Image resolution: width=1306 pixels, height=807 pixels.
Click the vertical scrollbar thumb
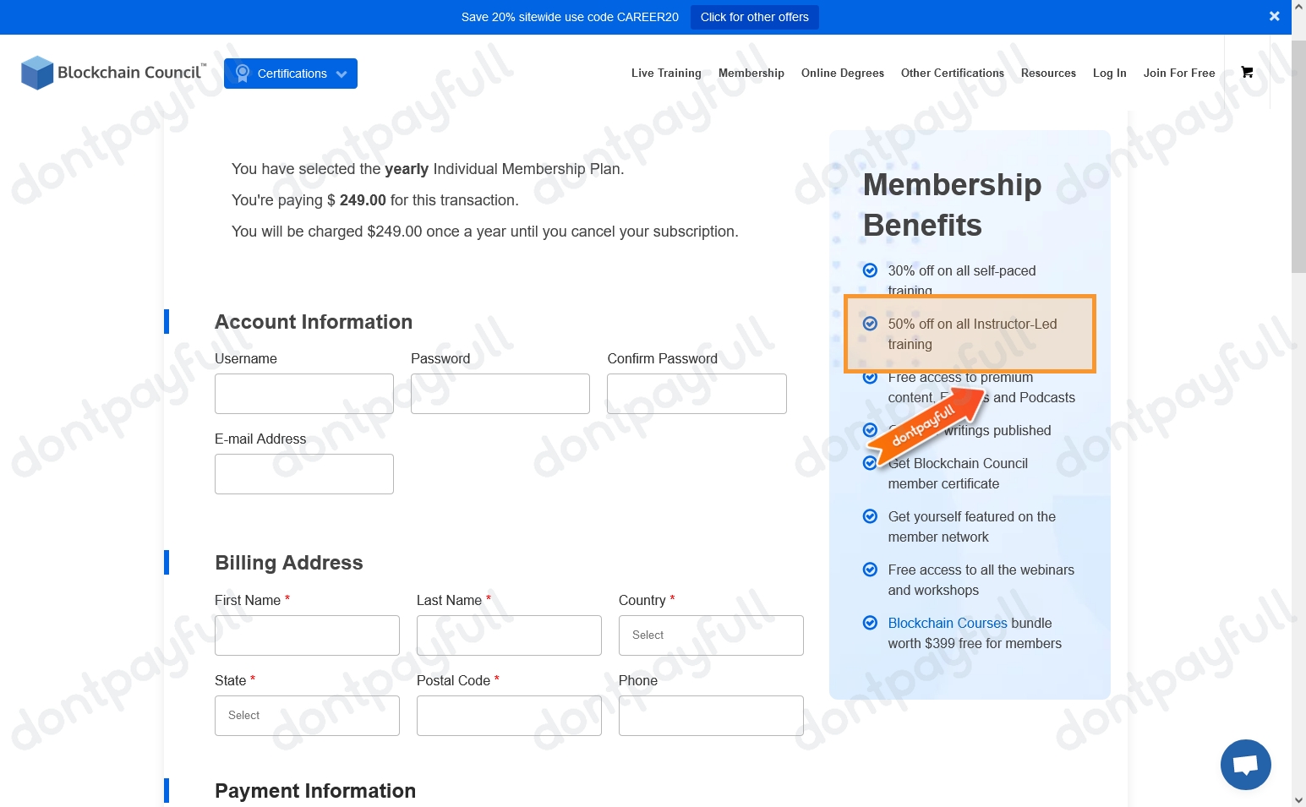click(1298, 156)
